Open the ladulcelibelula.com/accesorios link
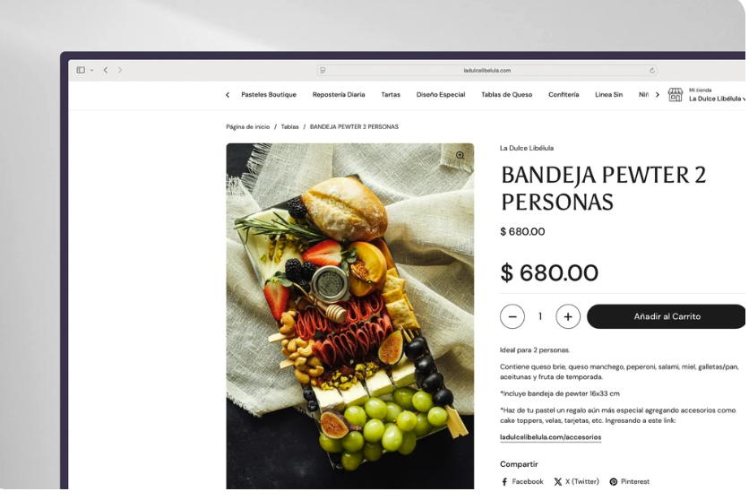The image size is (749, 500). [550, 437]
